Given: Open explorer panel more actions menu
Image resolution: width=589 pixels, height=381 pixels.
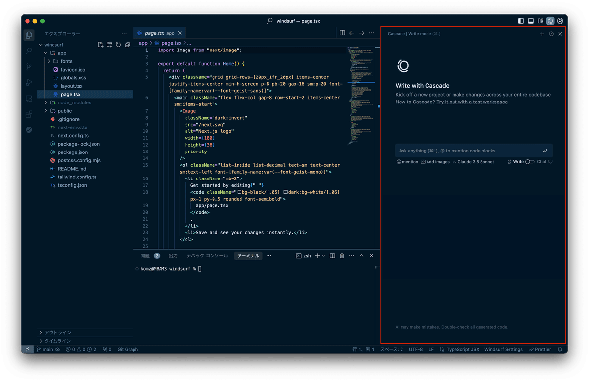Looking at the screenshot, I should [x=124, y=34].
